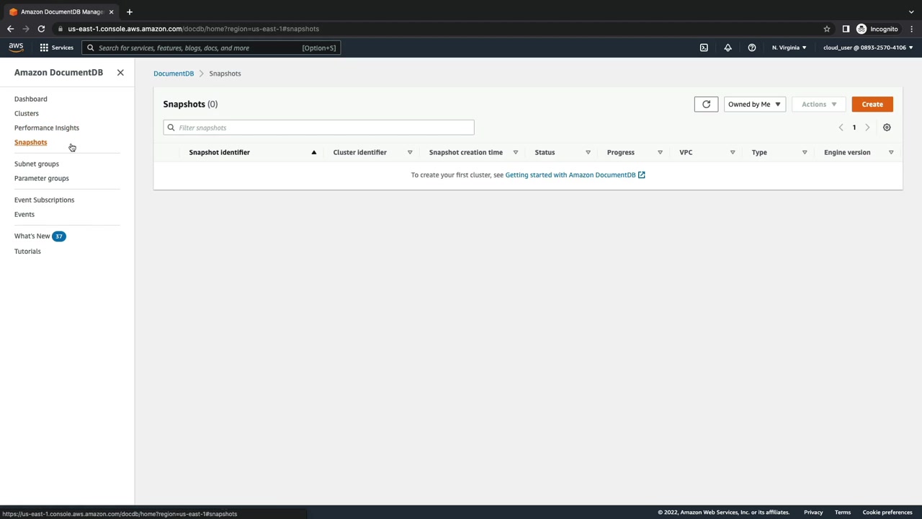Image resolution: width=922 pixels, height=519 pixels.
Task: Click the orange Create button
Action: 872,105
